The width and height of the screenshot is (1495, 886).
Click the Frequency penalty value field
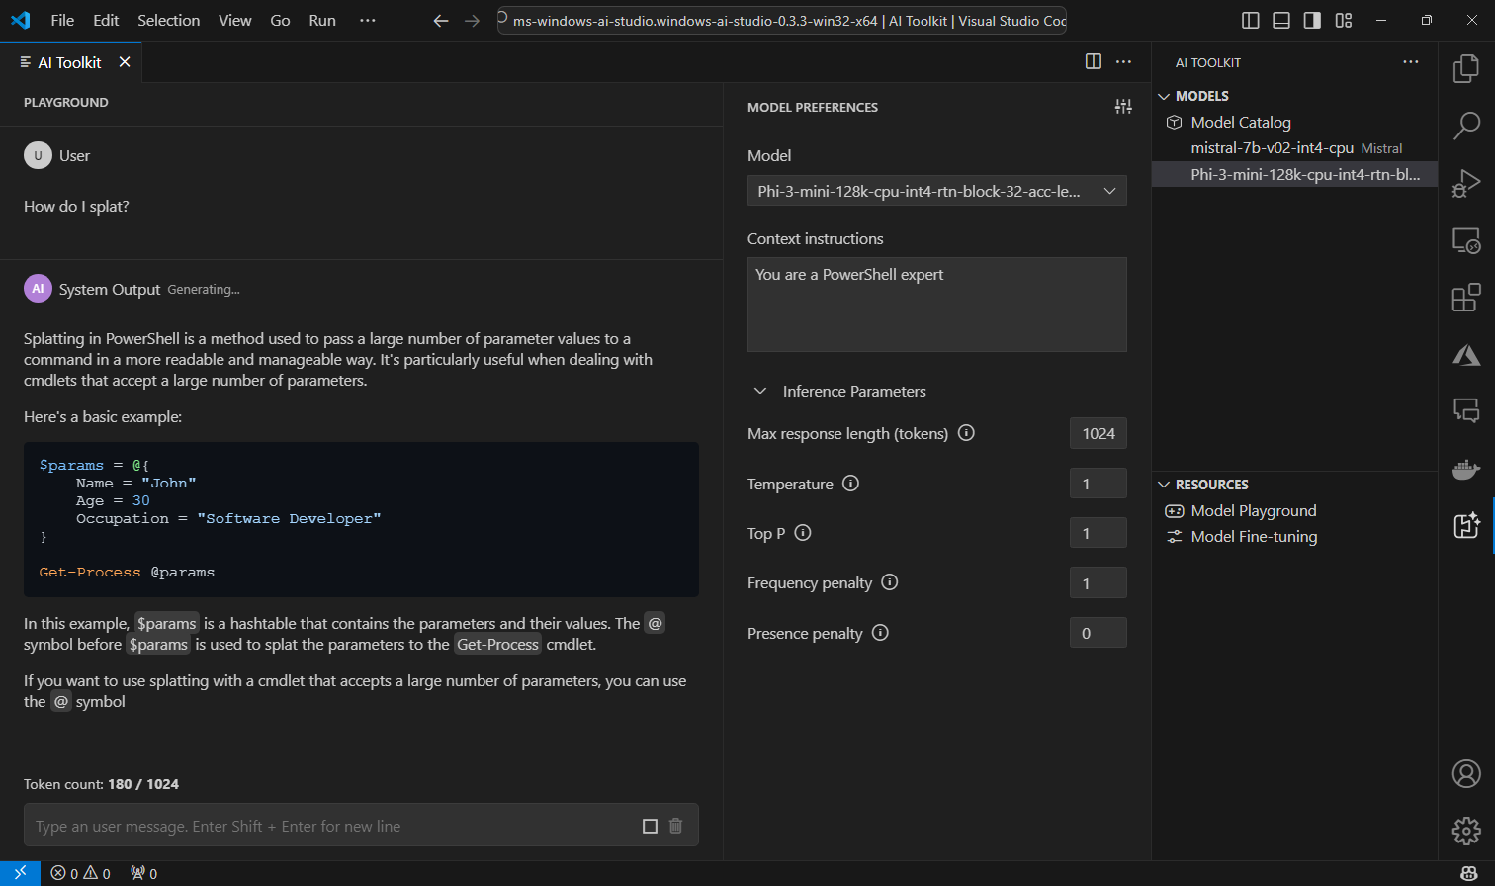(1098, 582)
